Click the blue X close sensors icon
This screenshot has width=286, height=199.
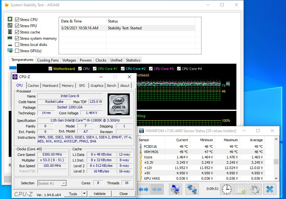point(269,189)
